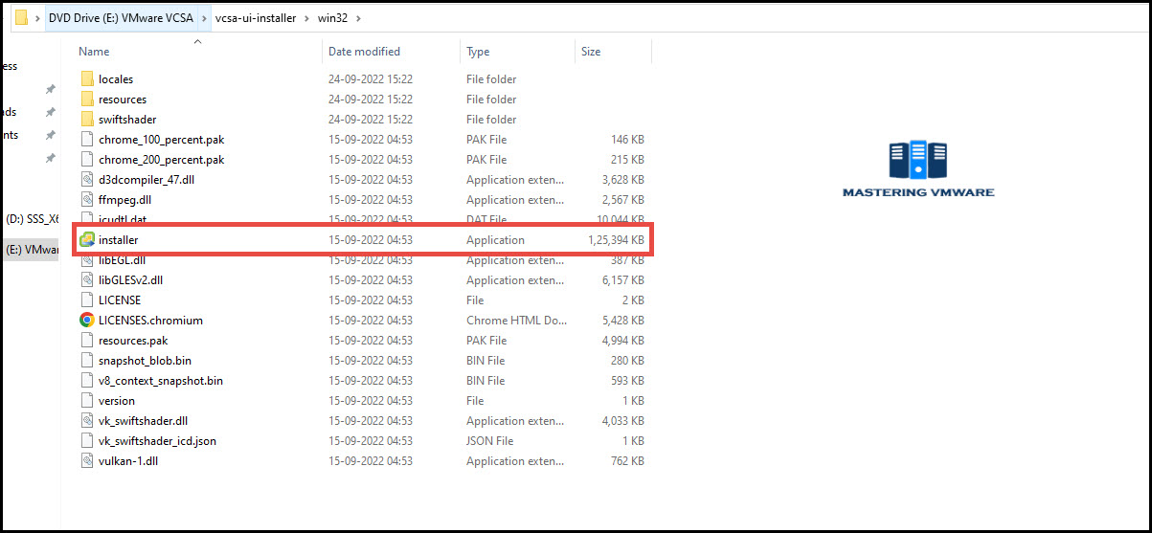Open the resources folder icon
This screenshot has height=533, width=1152.
point(87,100)
